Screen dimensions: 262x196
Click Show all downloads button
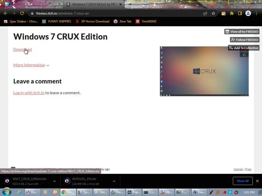(x=243, y=181)
